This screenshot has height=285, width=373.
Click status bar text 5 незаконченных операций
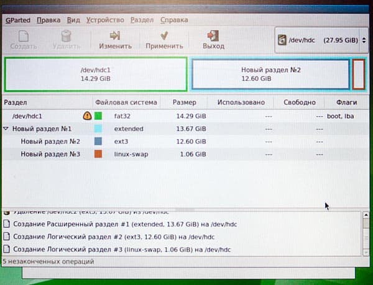(x=48, y=261)
